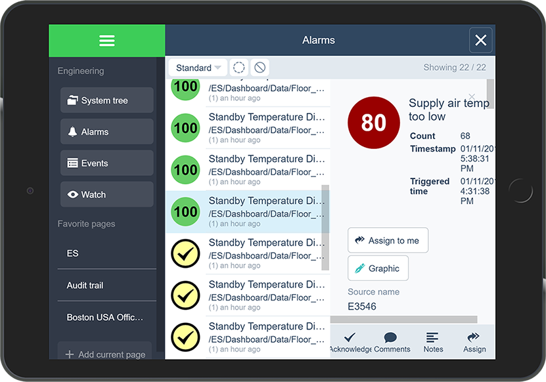Click the Favorite pages heading

coord(86,224)
